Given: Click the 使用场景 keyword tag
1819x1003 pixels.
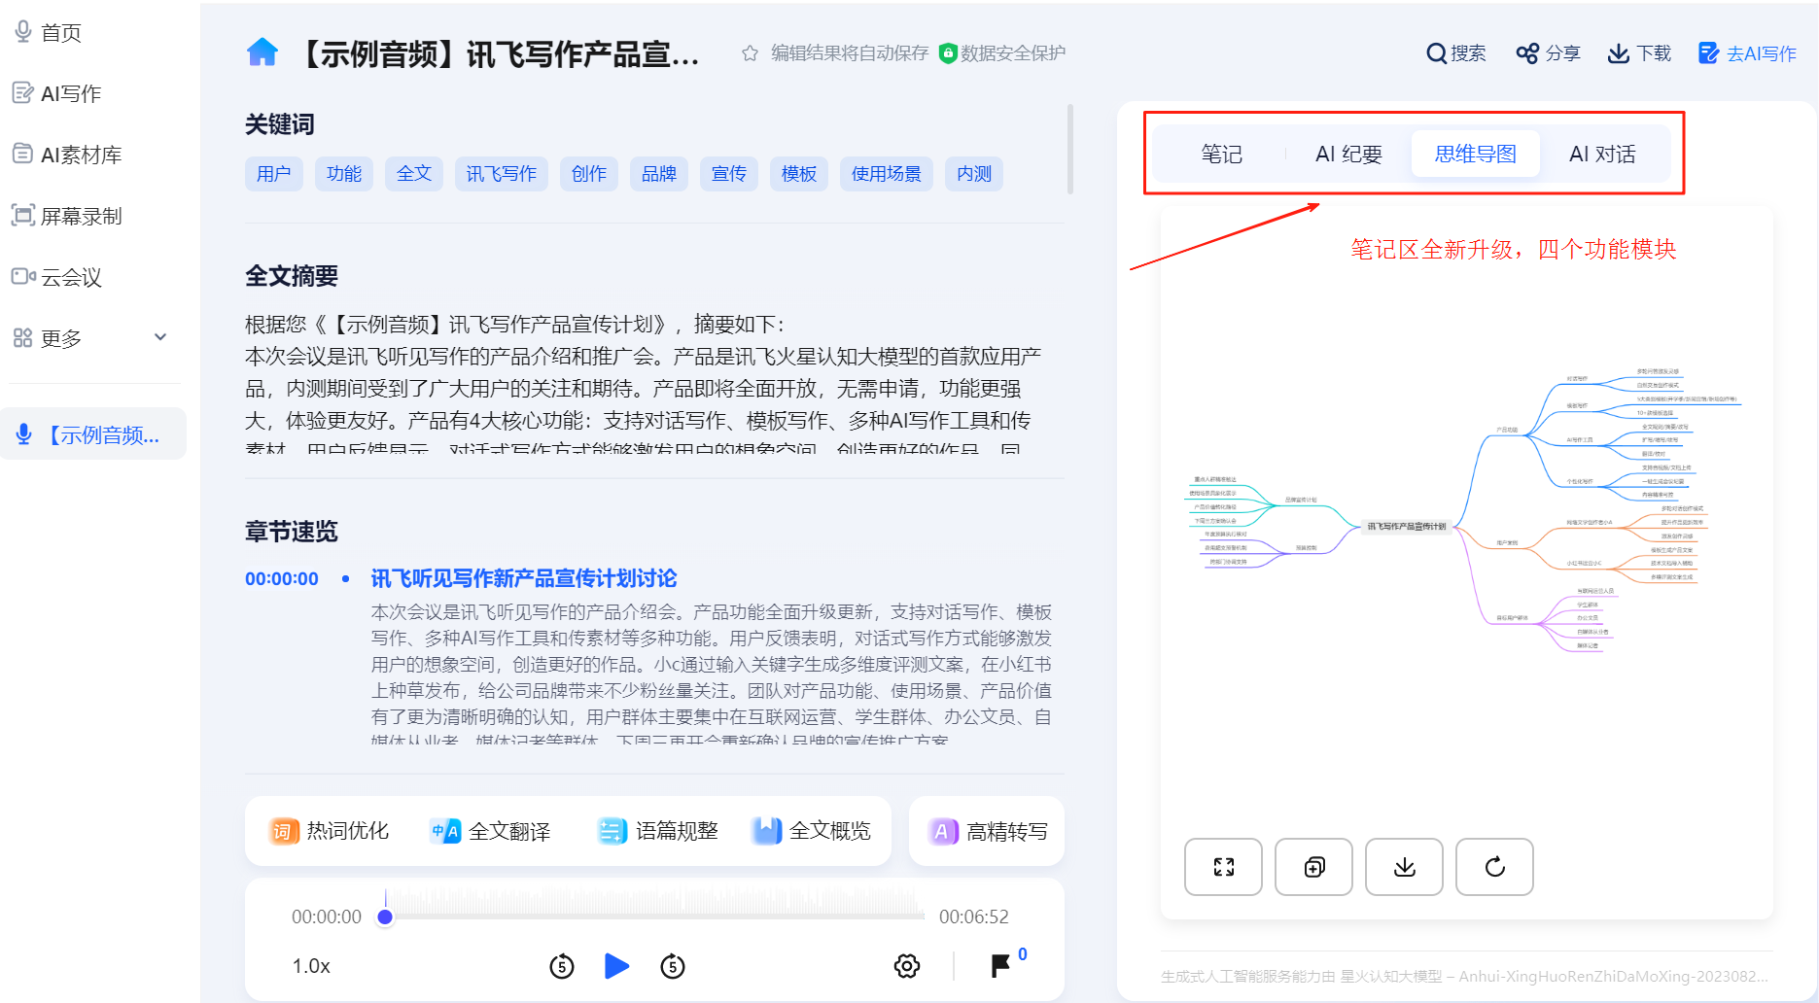Looking at the screenshot, I should 887,174.
